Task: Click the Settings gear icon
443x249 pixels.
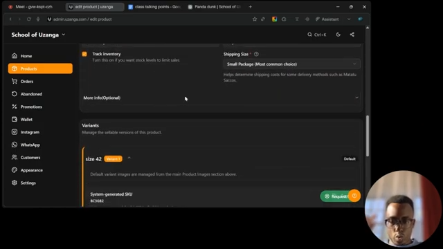Action: point(15,183)
